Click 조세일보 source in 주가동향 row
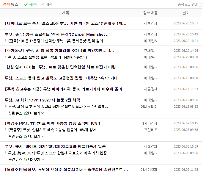Image resolution: width=206 pixels, height=180 pixels. click(151, 51)
